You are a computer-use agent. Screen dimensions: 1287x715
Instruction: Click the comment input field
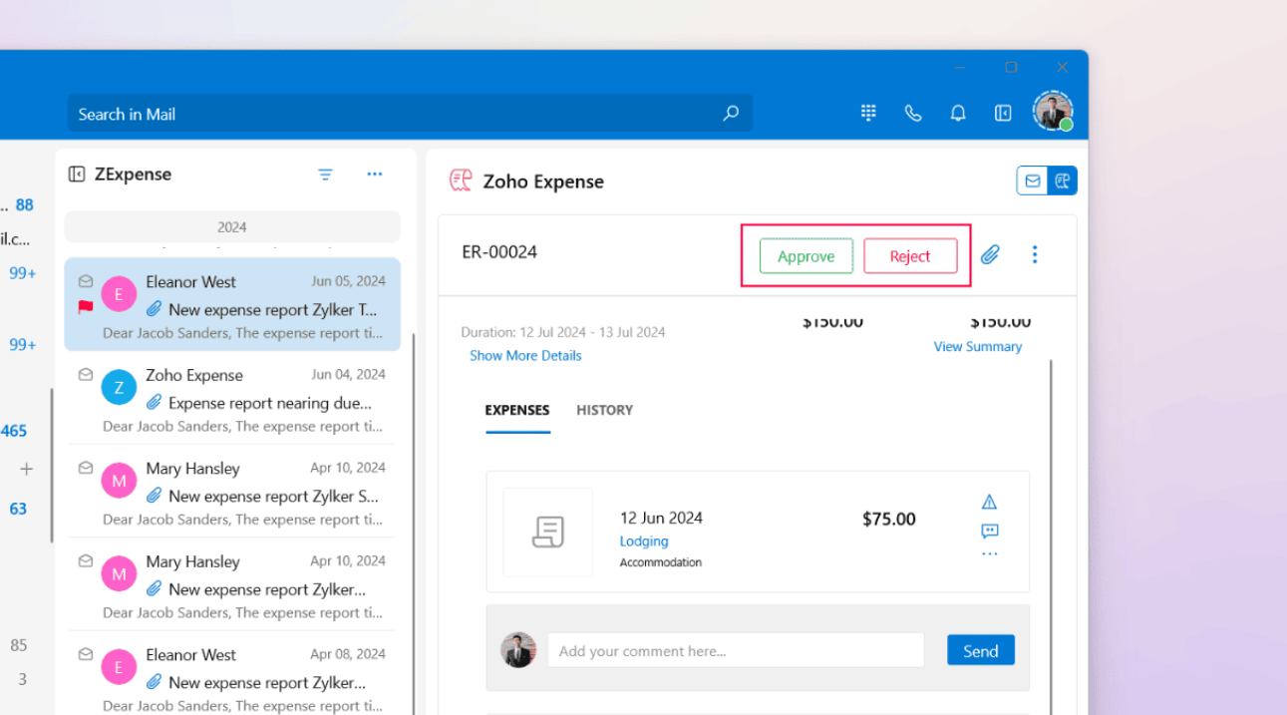coord(736,651)
